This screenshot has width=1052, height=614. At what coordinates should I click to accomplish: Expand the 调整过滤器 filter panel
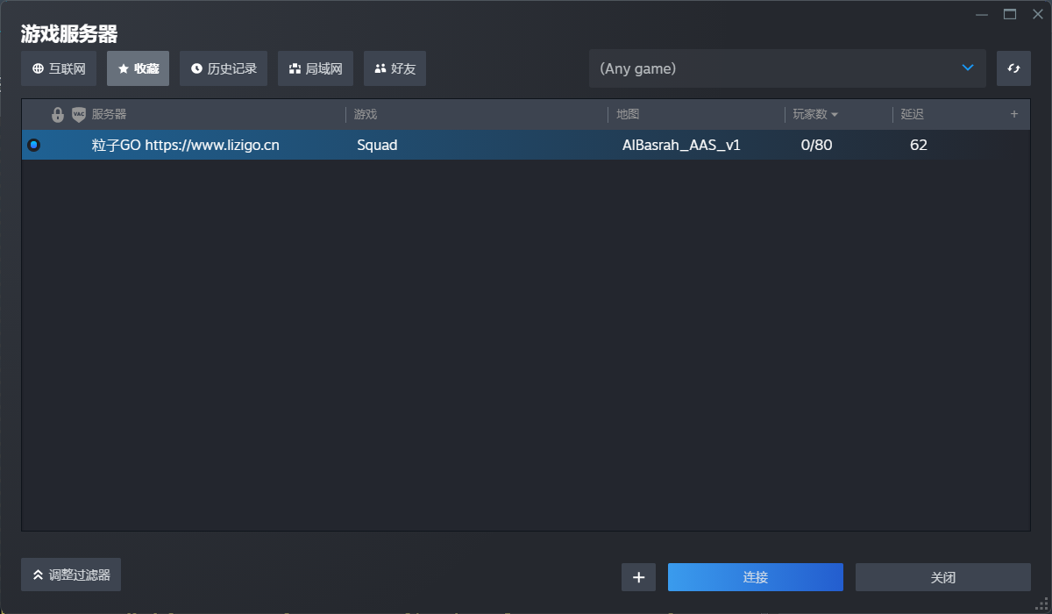[x=71, y=575]
